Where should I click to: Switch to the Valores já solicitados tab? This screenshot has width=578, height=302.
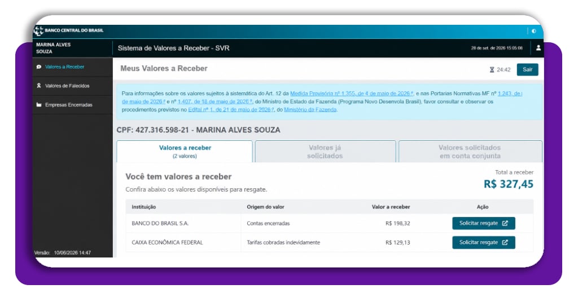(x=325, y=152)
